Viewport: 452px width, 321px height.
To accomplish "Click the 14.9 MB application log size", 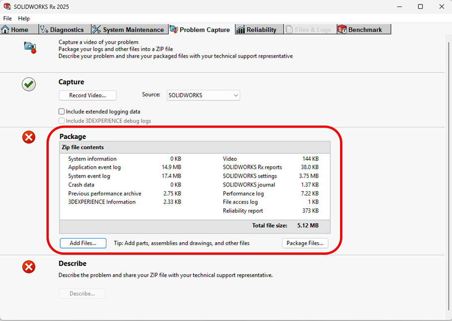I will [x=171, y=167].
